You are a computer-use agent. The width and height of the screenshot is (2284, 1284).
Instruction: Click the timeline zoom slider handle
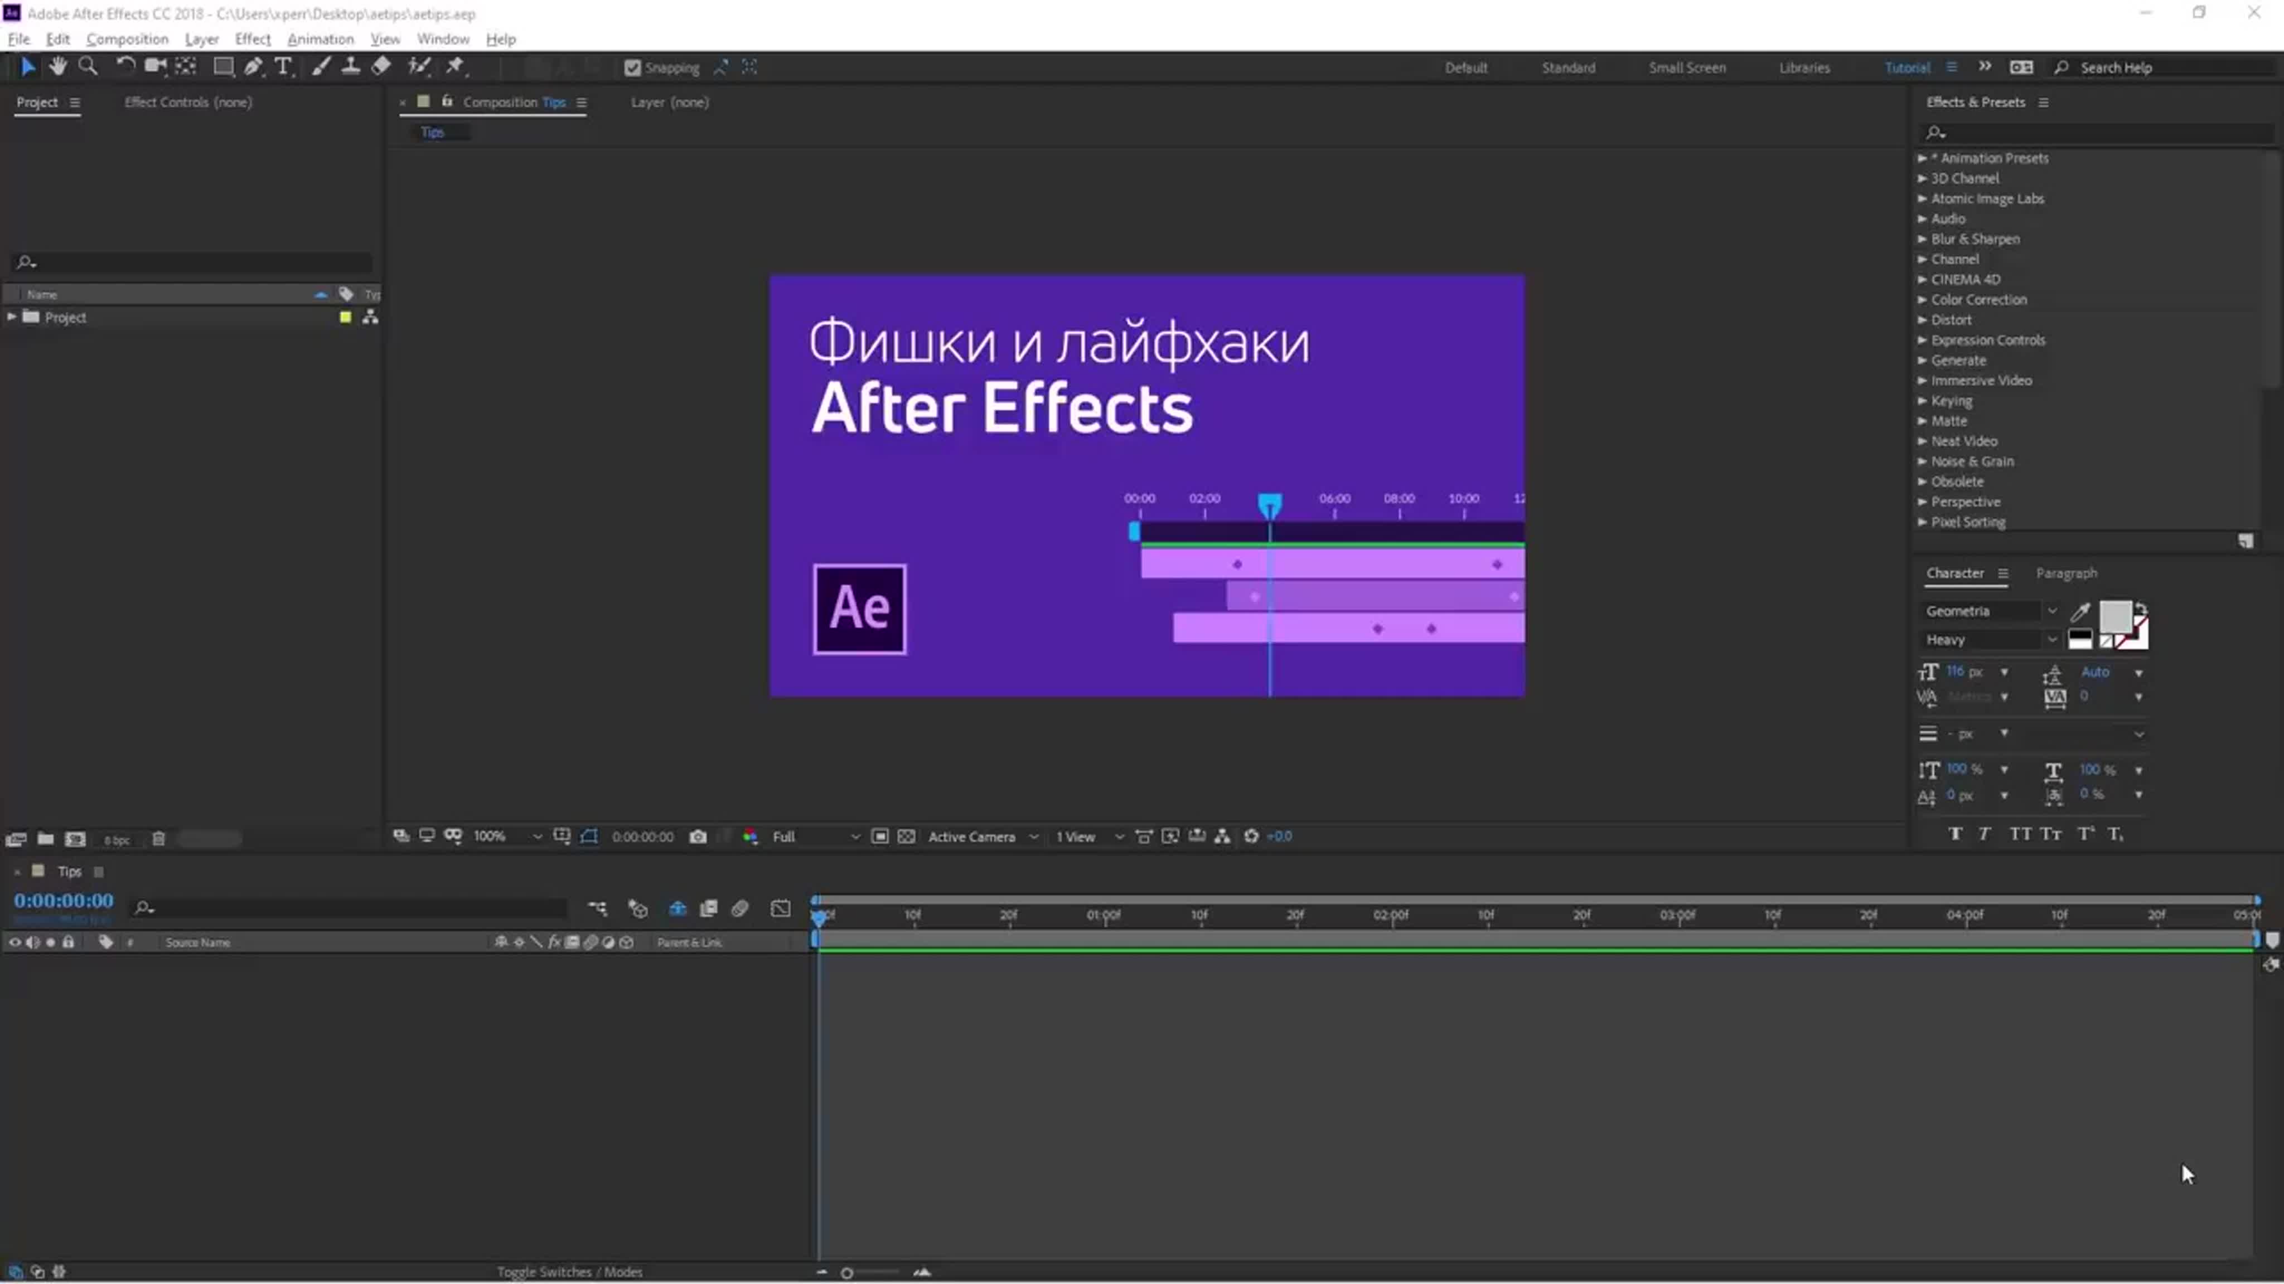coord(847,1273)
